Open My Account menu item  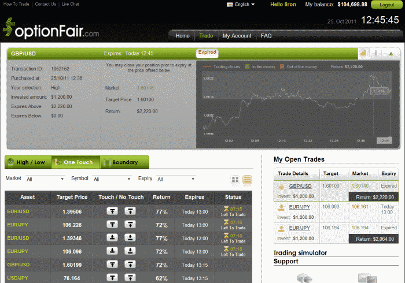click(x=237, y=36)
